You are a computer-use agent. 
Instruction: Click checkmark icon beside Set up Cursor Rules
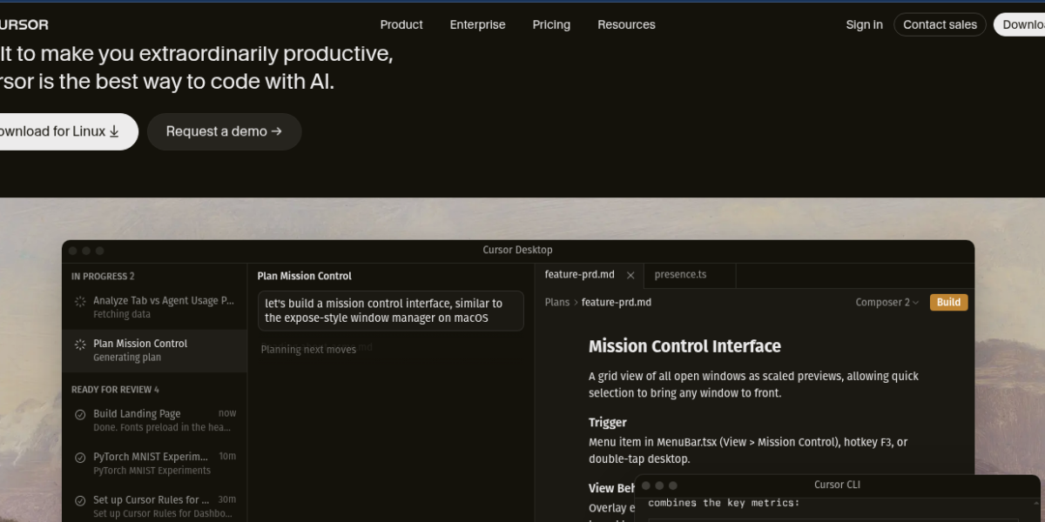pos(80,500)
